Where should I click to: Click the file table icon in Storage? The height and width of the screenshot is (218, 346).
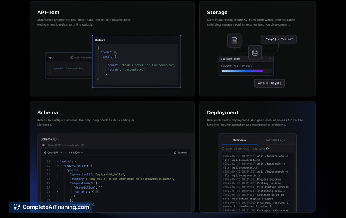pos(235,40)
